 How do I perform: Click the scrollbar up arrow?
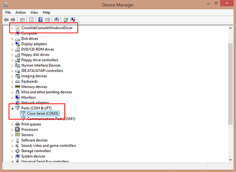click(230, 28)
